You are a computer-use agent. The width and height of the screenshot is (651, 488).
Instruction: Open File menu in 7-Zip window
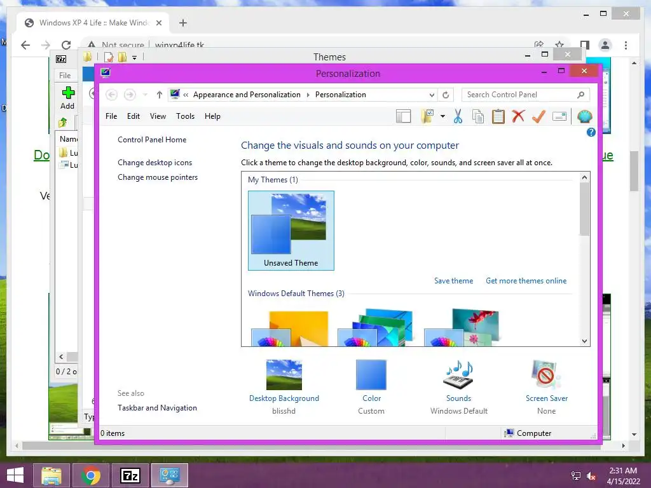pos(65,76)
